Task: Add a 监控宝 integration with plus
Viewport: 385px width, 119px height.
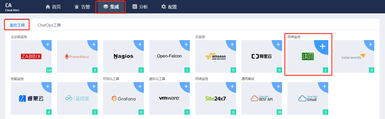Action: 94,87
